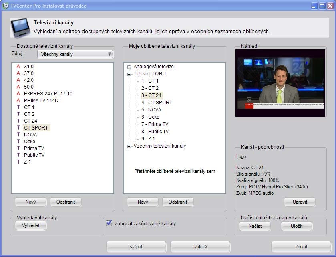Click the DVB-T icon beside CT SPORT in available list
336x257 pixels.
tap(18, 127)
